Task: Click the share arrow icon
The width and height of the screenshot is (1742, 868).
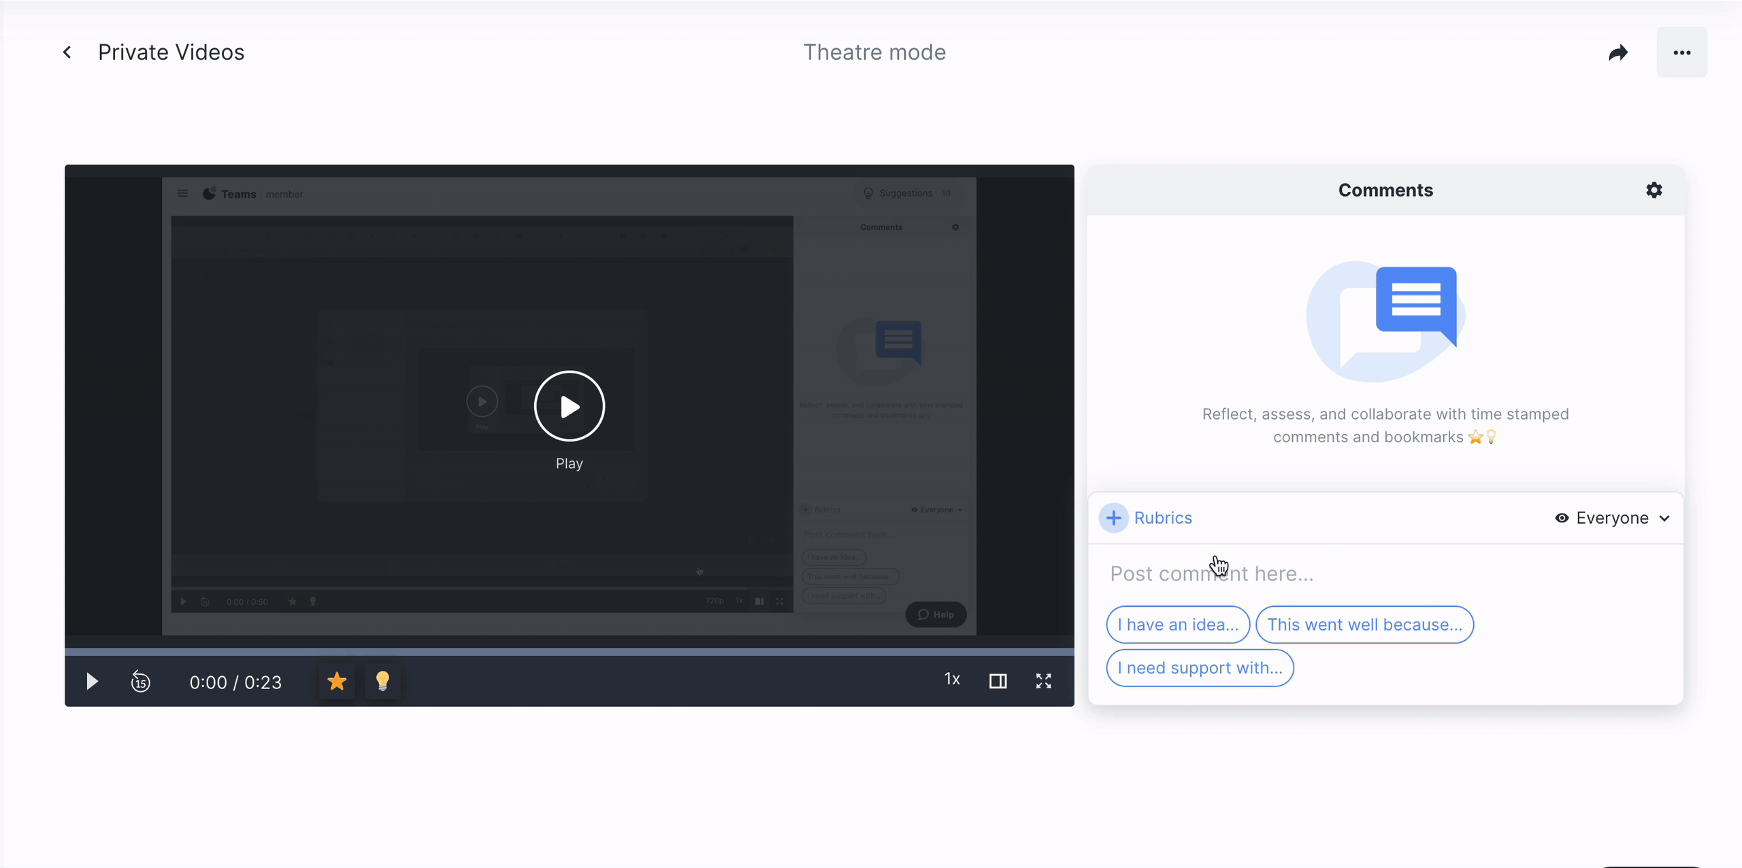Action: 1618,52
